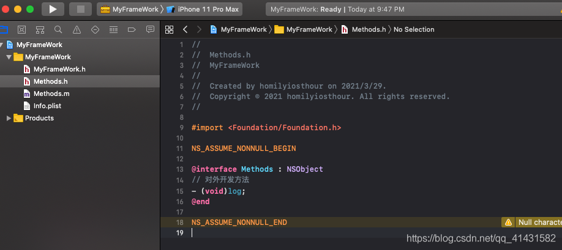Collapse the MyFrameWork folder group
The width and height of the screenshot is (562, 250).
pyautogui.click(x=9, y=57)
